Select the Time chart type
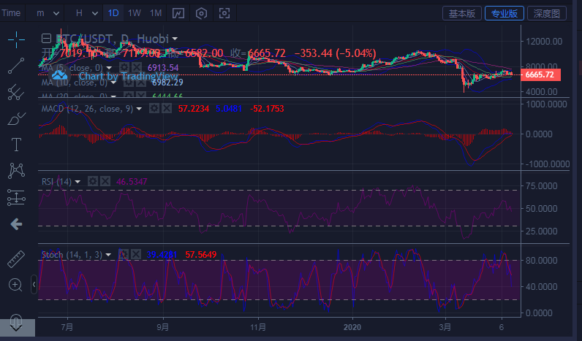This screenshot has width=582, height=341. pos(11,13)
